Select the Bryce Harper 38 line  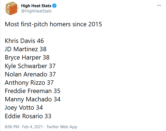pos(27,58)
